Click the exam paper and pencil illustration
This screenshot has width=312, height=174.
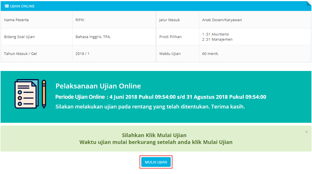[30, 94]
